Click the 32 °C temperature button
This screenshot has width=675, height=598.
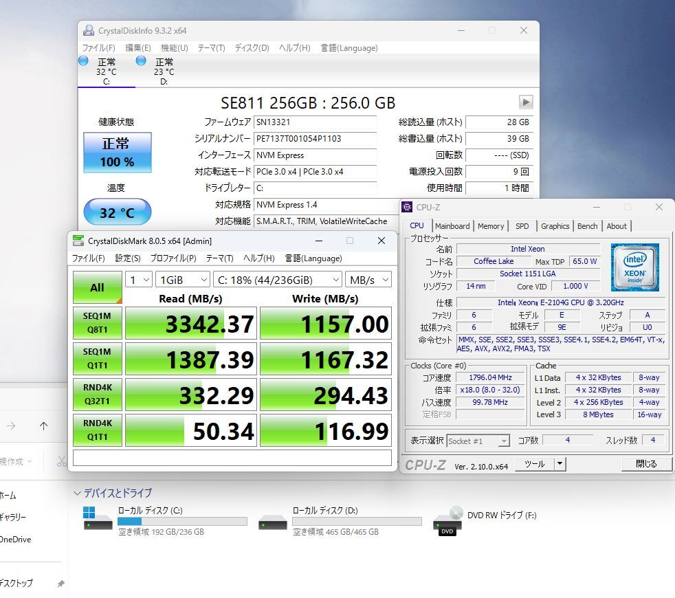click(117, 212)
